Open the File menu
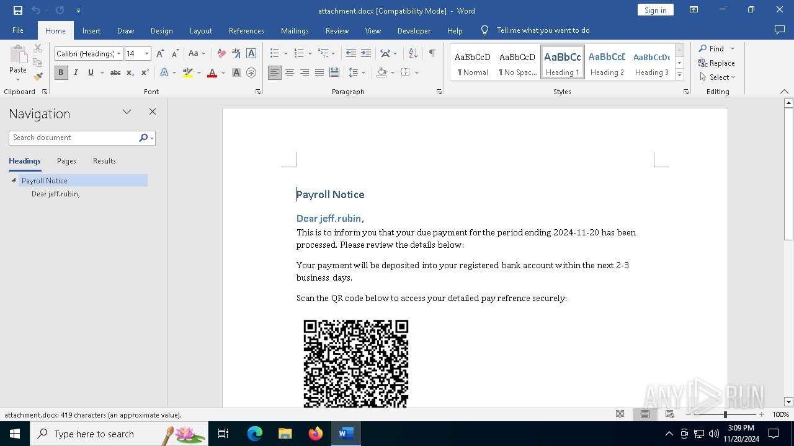 pyautogui.click(x=18, y=30)
